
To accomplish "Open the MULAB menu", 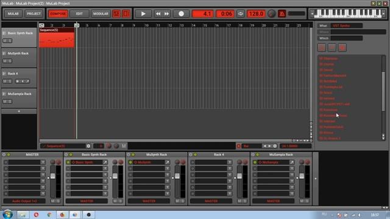I will click(x=13, y=13).
